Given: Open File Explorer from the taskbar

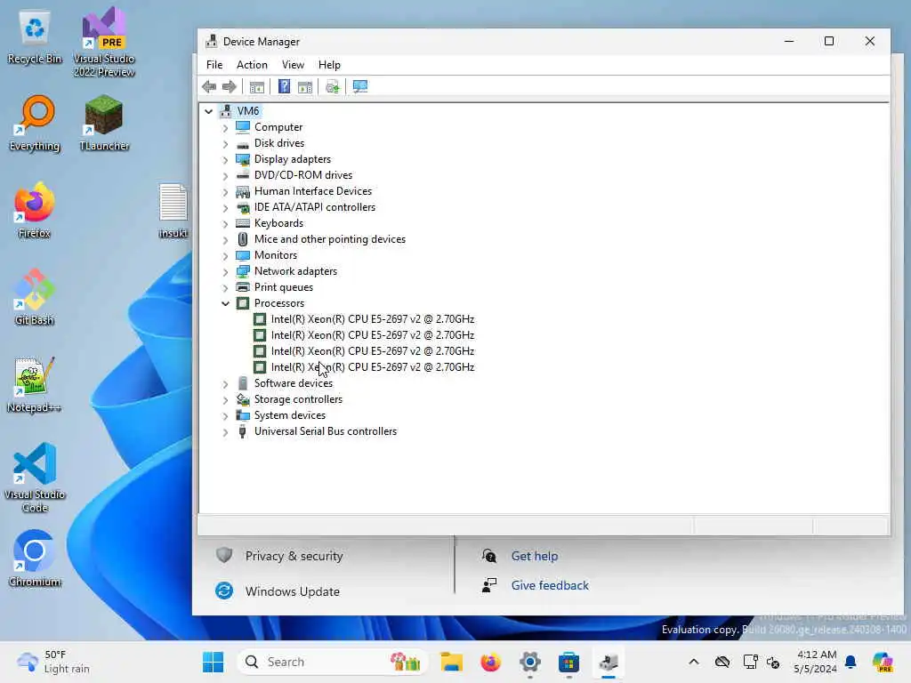Looking at the screenshot, I should pos(451,662).
